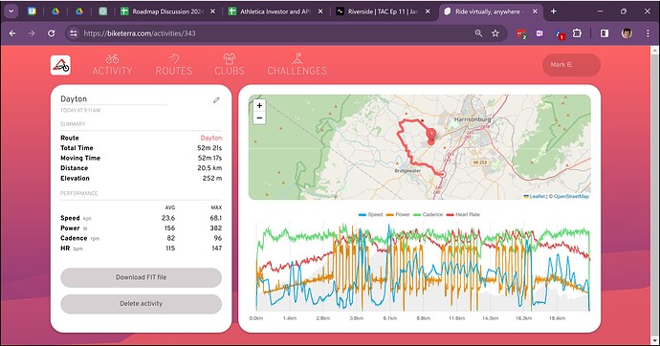
Task: Toggle the Power series in chart legend
Action: tap(398, 214)
